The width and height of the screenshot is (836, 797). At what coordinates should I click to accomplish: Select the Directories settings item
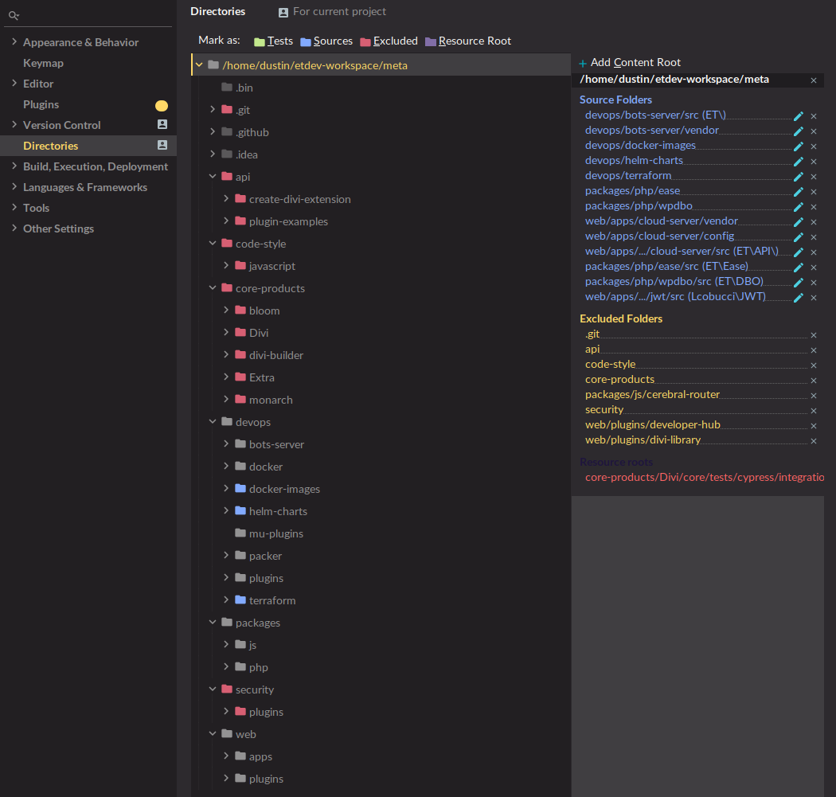(x=88, y=146)
